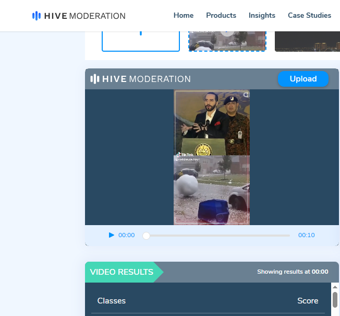The height and width of the screenshot is (316, 340).
Task: Click the Hive logo icon in the header
Action: 37,16
